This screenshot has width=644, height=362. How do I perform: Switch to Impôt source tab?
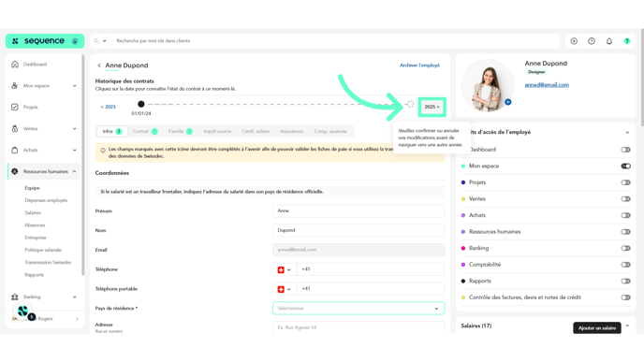pos(217,131)
